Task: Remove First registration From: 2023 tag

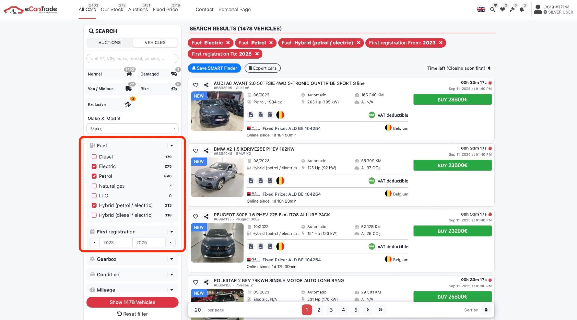Action: point(441,43)
